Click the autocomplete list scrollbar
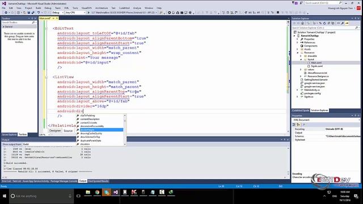This screenshot has height=204, width=363. (x=125, y=130)
